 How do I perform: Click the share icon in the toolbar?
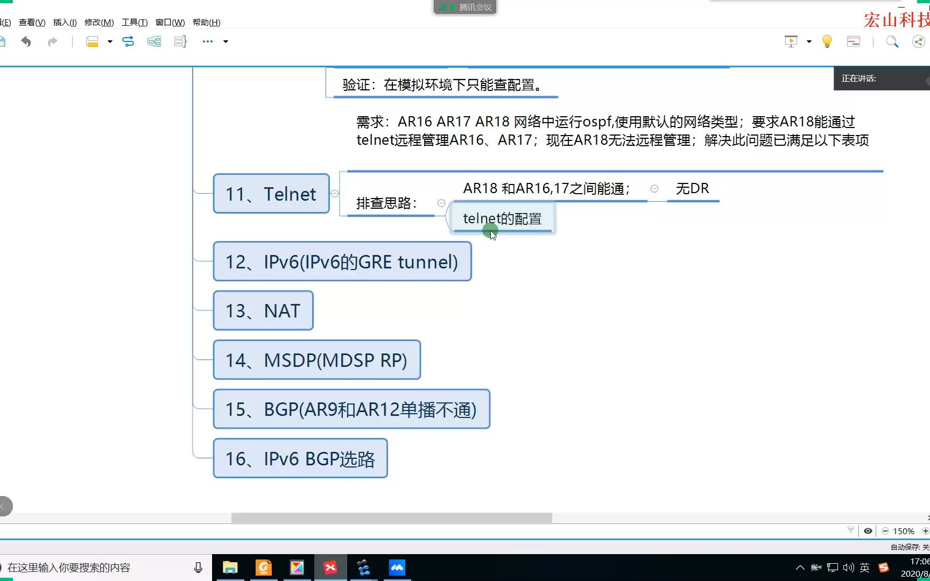(x=918, y=41)
